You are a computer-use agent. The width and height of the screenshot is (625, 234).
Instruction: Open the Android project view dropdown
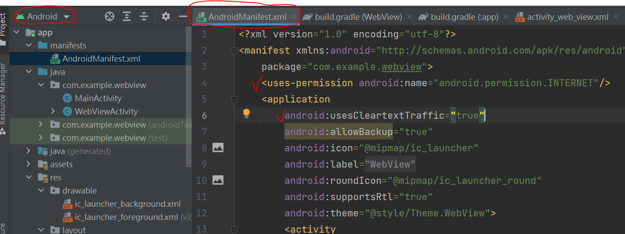(43, 17)
